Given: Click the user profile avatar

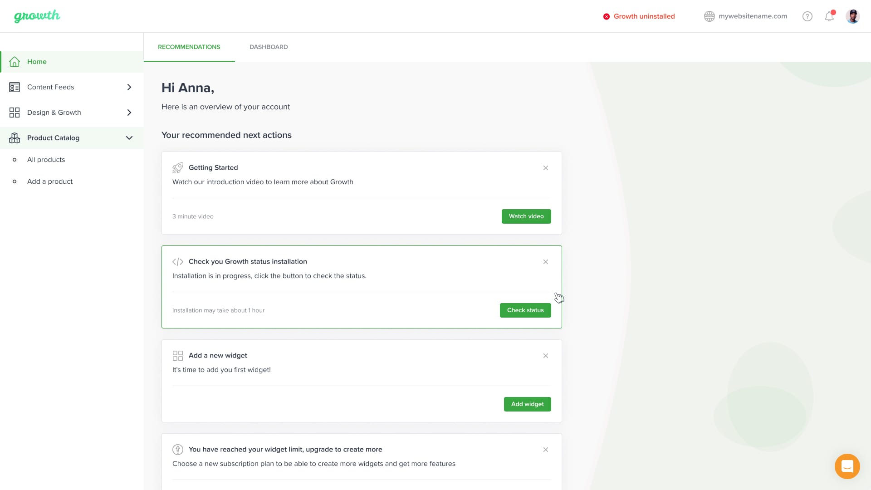Looking at the screenshot, I should pyautogui.click(x=852, y=16).
